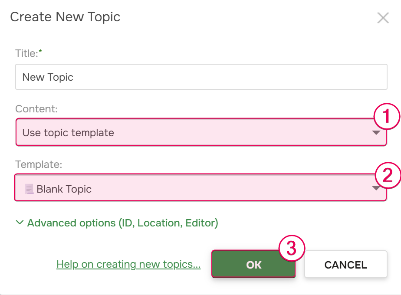The image size is (401, 295).
Task: Click the Content dropdown arrow
Action: (376, 132)
